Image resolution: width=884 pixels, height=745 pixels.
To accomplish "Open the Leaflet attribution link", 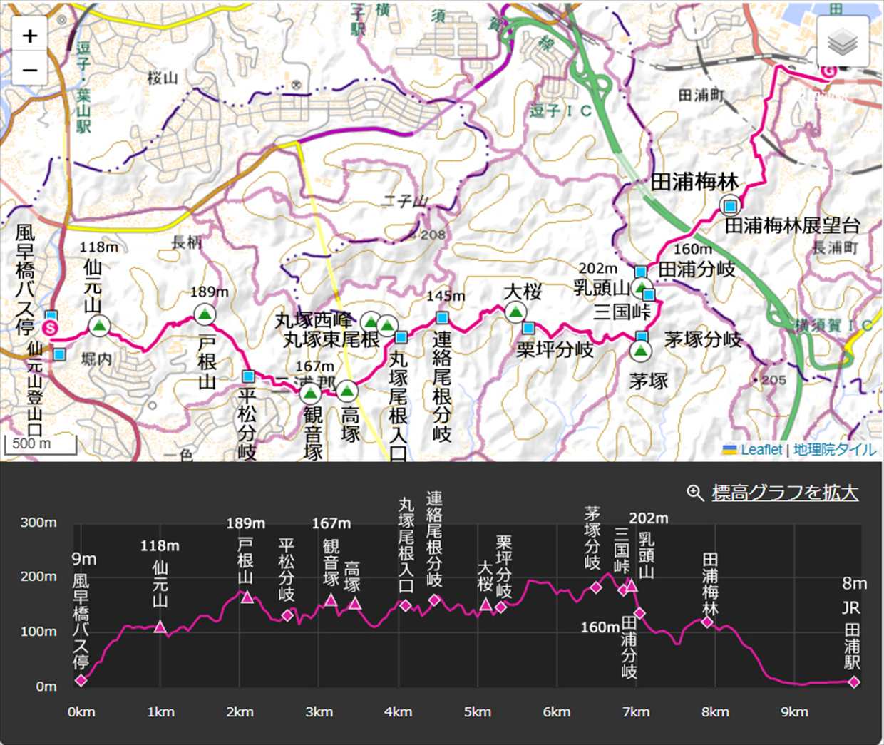I will tap(761, 450).
